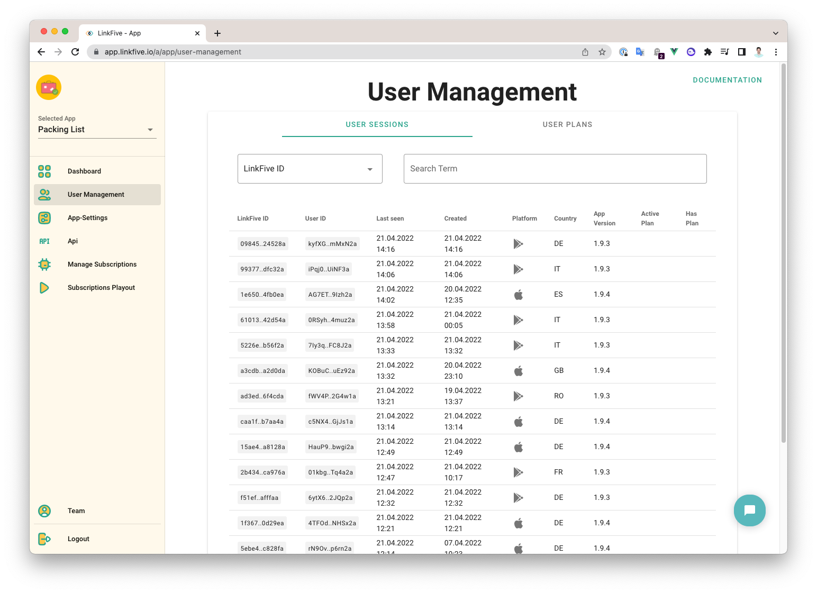Open the chat support bubble
Screen dimensions: 817x593
pos(749,510)
